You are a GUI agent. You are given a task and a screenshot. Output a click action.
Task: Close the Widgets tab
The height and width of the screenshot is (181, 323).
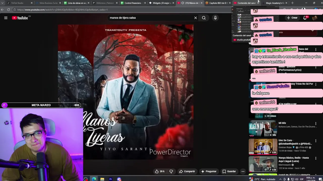point(173,3)
